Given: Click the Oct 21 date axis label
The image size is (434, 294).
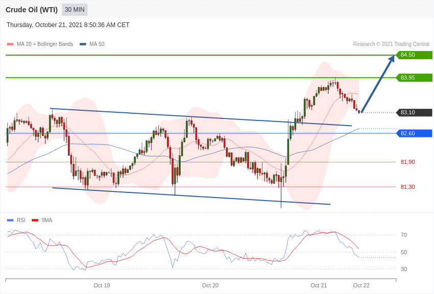Looking at the screenshot, I should [319, 285].
